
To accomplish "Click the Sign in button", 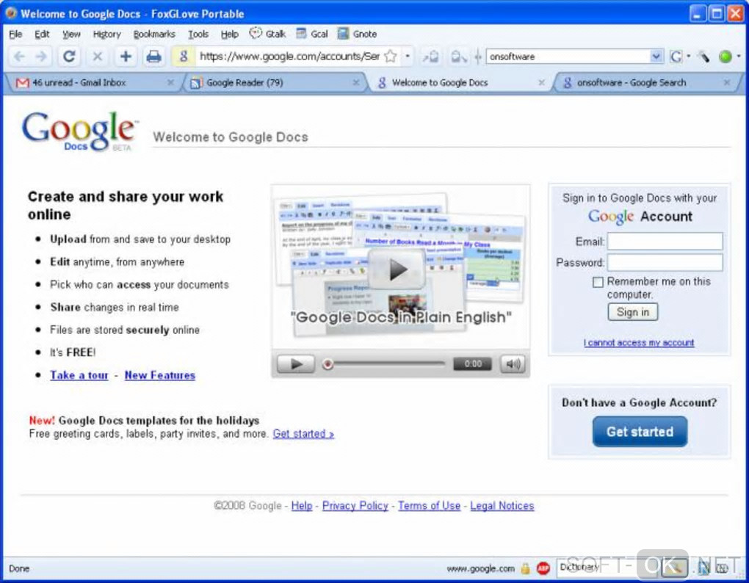I will [x=633, y=312].
